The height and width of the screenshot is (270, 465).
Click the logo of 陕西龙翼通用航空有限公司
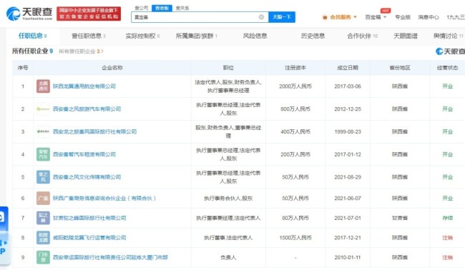point(43,86)
